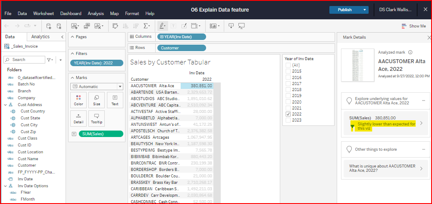Open the Publish button dropdown arrow

[x=365, y=10]
